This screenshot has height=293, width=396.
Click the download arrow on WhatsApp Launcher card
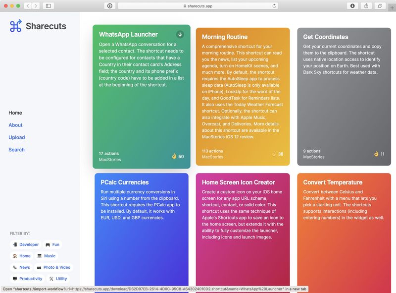click(x=180, y=34)
